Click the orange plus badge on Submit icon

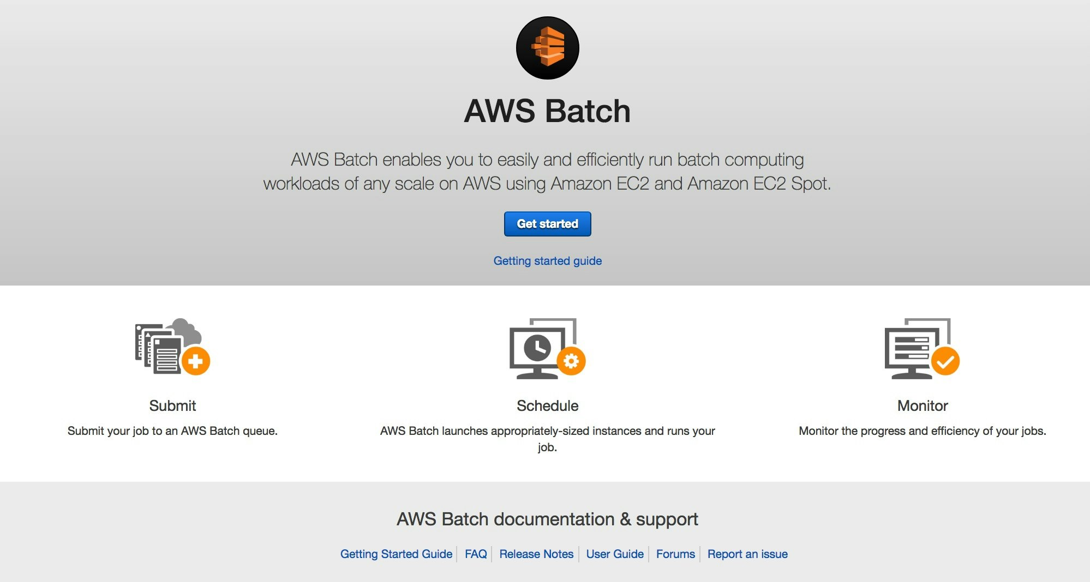point(195,361)
